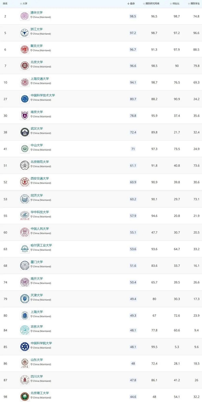This screenshot has height=402, width=202.
Task: Click the Fudan University (复旦大学) red emblem
Action: tap(25, 49)
